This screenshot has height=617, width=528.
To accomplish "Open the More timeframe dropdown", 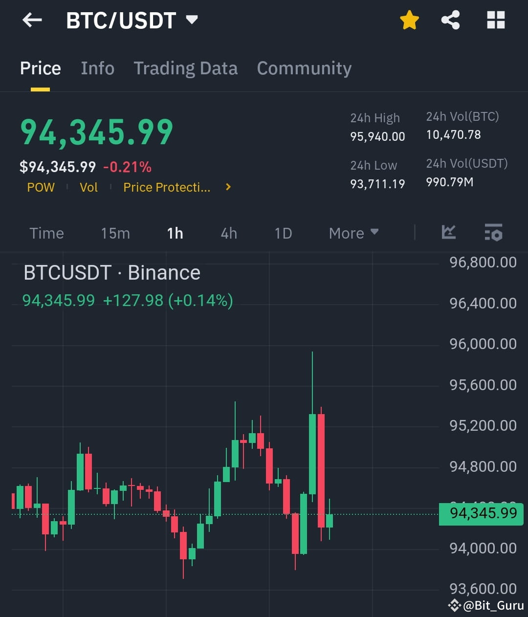I will (x=353, y=233).
